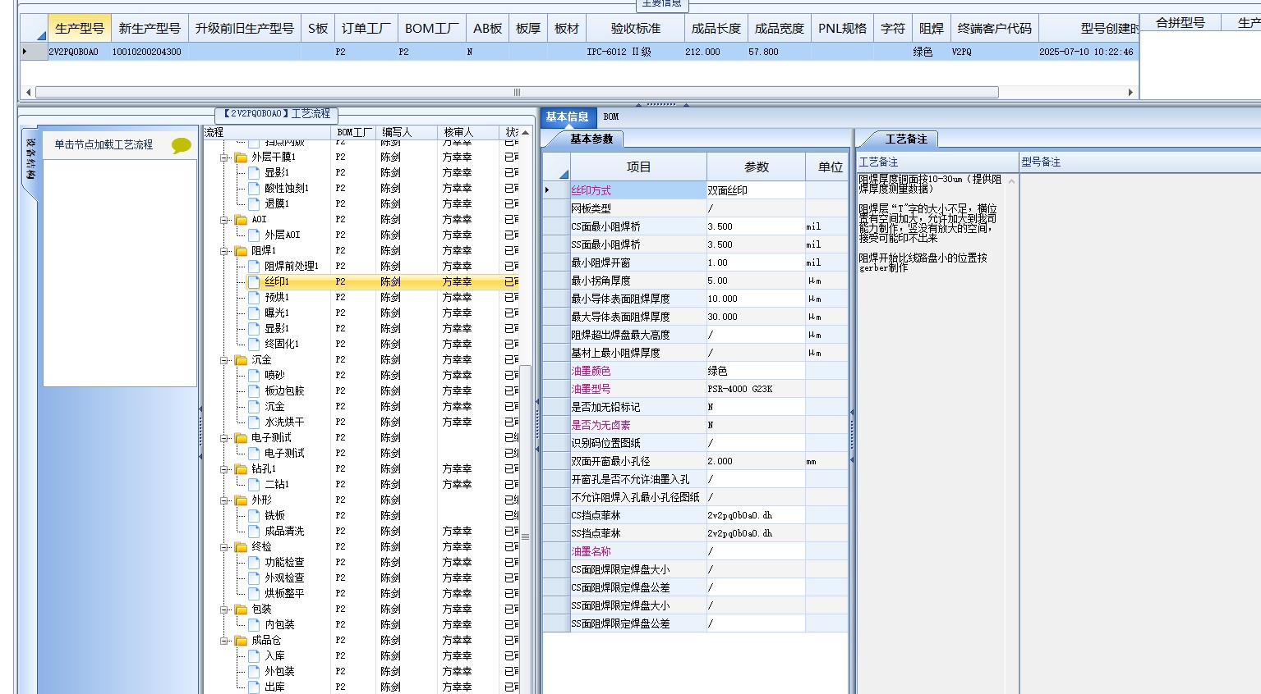Select the 内包装 tree node
Image resolution: width=1261 pixels, height=694 pixels.
[279, 624]
